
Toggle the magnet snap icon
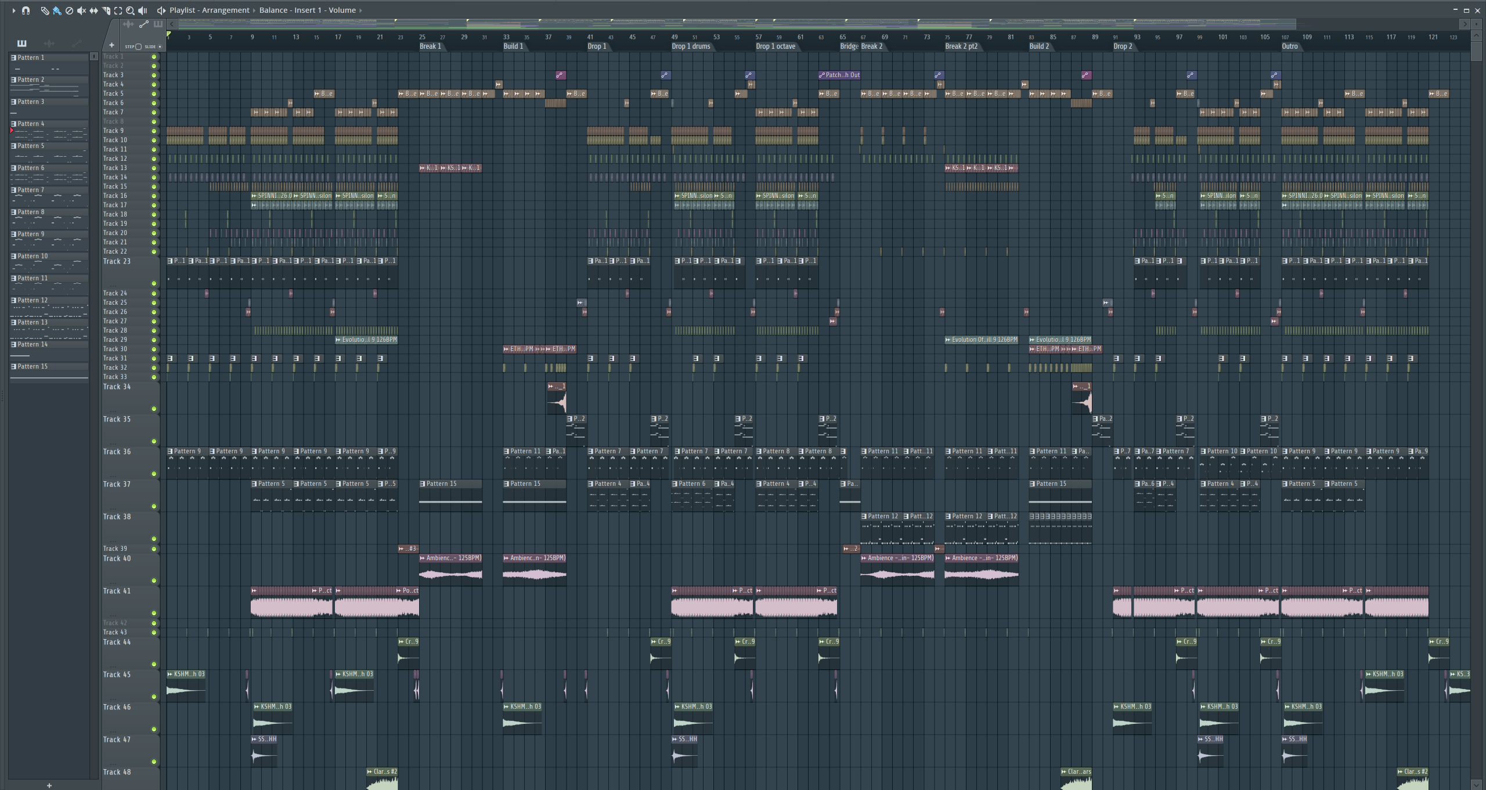click(x=26, y=10)
